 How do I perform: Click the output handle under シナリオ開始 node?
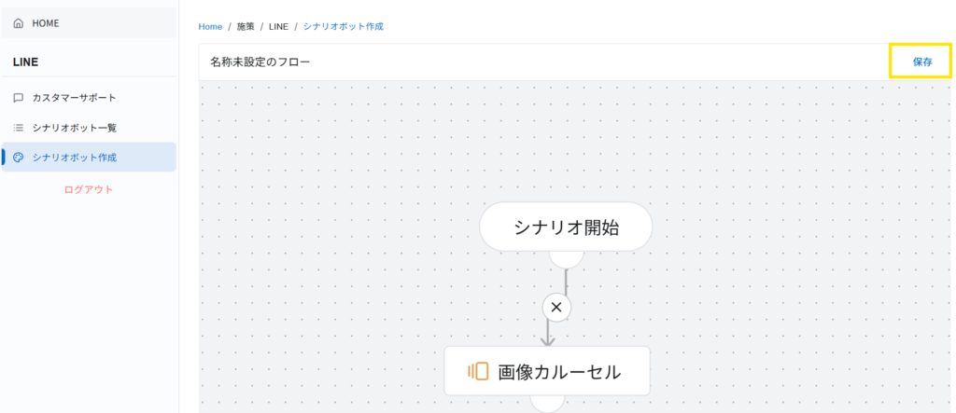[566, 258]
